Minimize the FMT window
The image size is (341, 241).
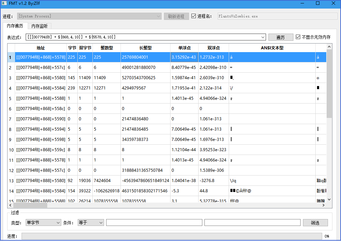tap(302, 3)
